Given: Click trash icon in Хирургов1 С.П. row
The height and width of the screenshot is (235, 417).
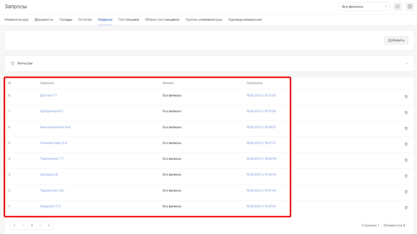Looking at the screenshot, I should pyautogui.click(x=406, y=207).
